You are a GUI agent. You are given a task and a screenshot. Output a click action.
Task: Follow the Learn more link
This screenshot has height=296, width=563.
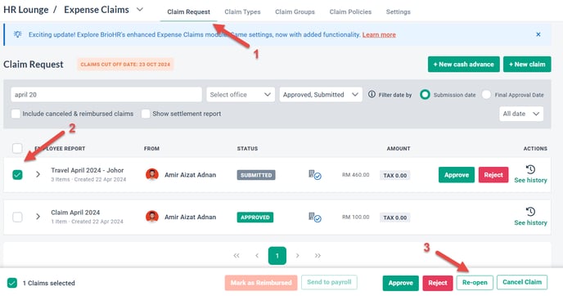(x=379, y=35)
